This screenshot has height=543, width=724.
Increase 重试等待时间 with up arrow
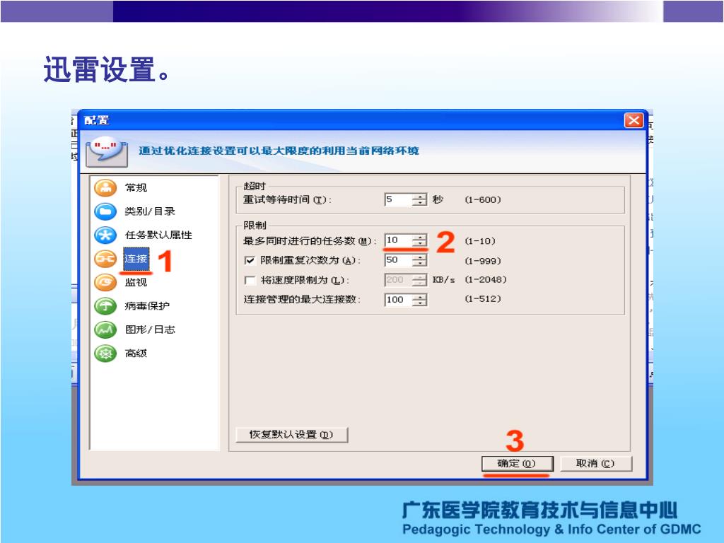419,197
